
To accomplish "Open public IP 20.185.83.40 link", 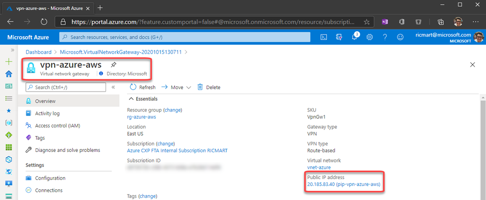I will click(344, 184).
